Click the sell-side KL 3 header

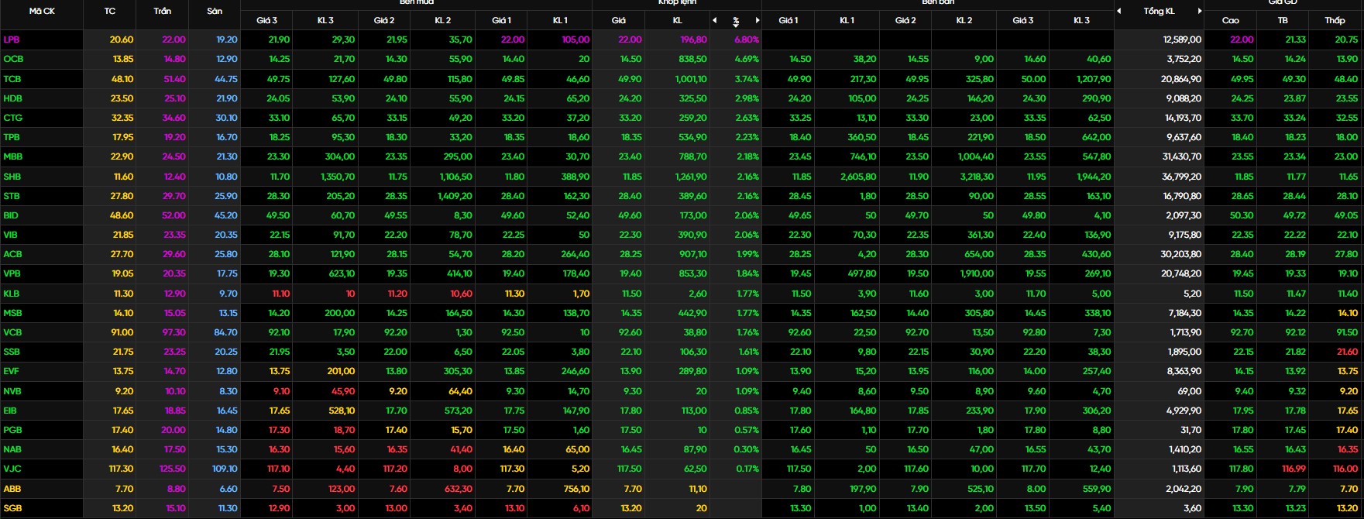tap(1081, 20)
